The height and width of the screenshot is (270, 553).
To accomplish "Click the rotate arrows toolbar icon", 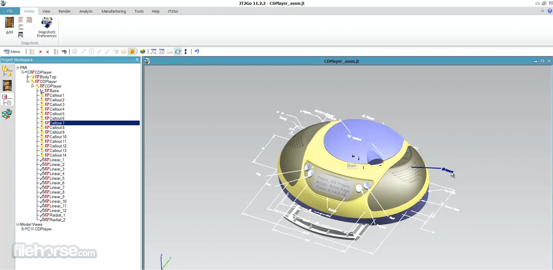I will tap(178, 51).
